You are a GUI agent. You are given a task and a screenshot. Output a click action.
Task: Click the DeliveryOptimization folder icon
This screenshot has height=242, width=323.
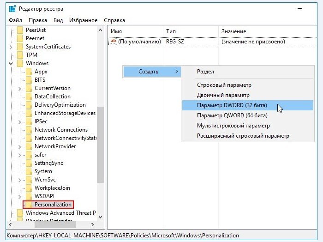[29, 105]
